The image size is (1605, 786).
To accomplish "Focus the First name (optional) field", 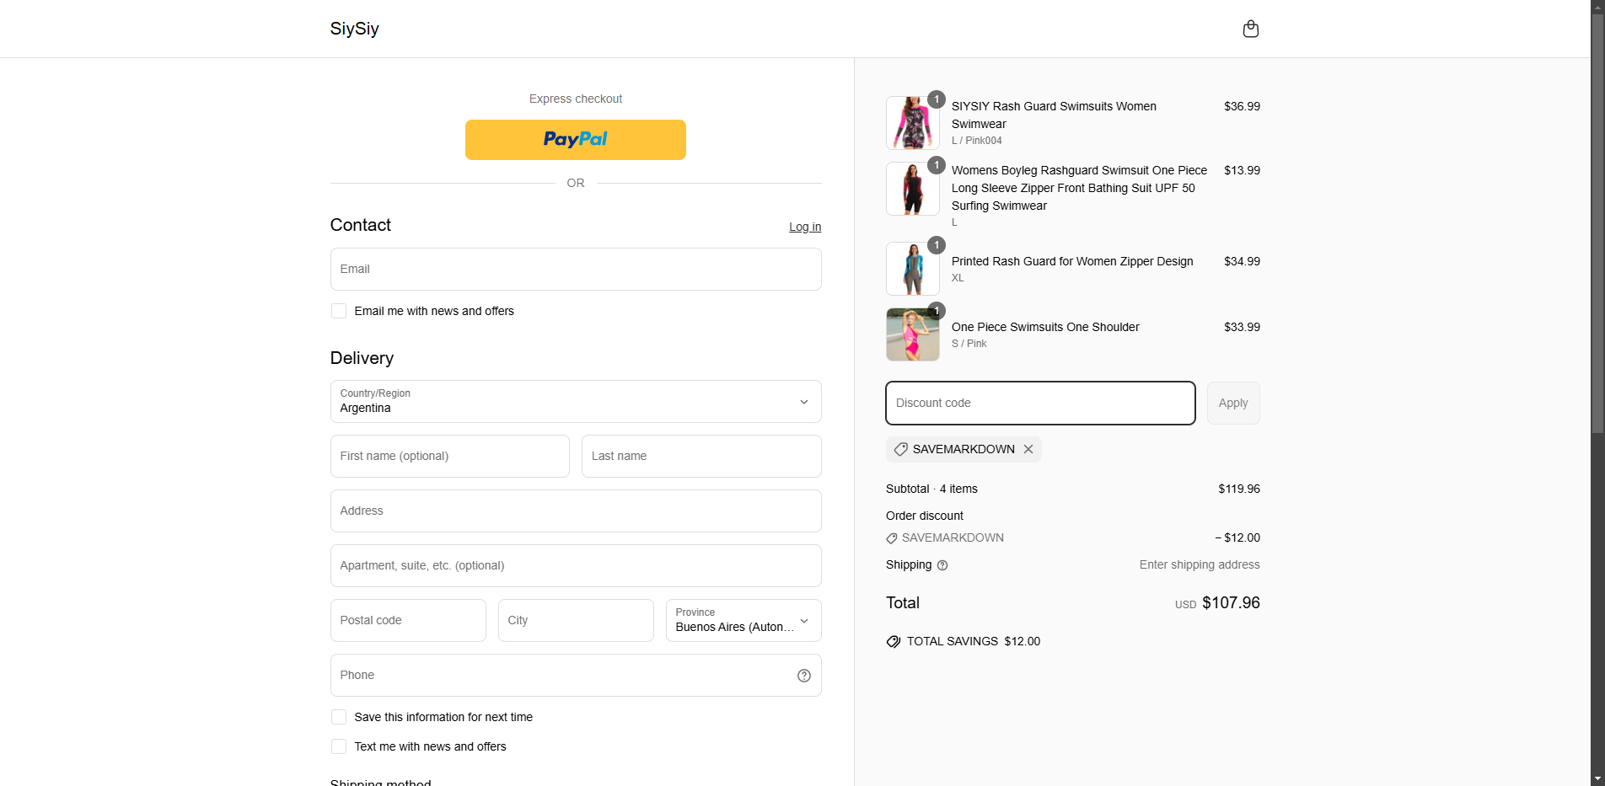I will [450, 456].
